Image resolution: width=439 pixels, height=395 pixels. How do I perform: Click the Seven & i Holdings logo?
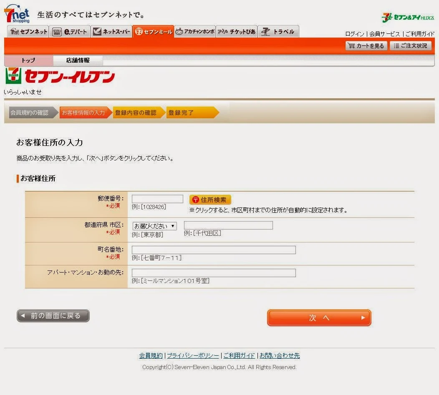tap(408, 17)
